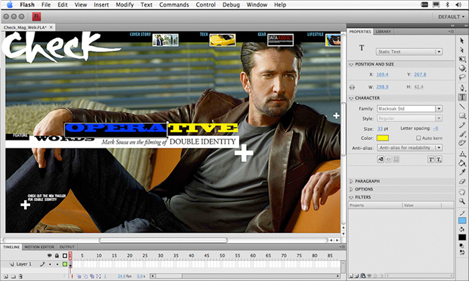This screenshot has height=281, width=469.
Task: Toggle superscript text button
Action: click(x=431, y=159)
